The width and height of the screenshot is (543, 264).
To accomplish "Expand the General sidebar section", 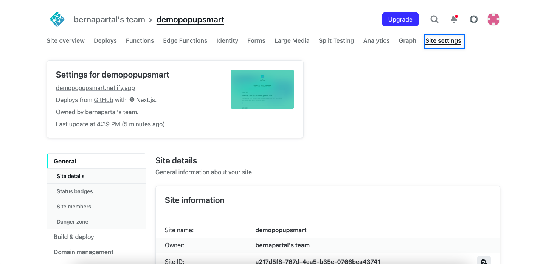I will [x=96, y=161].
